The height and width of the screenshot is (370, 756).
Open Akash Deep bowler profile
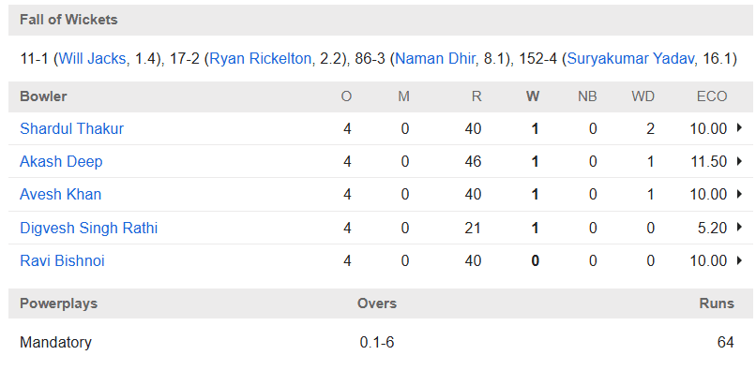(x=61, y=161)
